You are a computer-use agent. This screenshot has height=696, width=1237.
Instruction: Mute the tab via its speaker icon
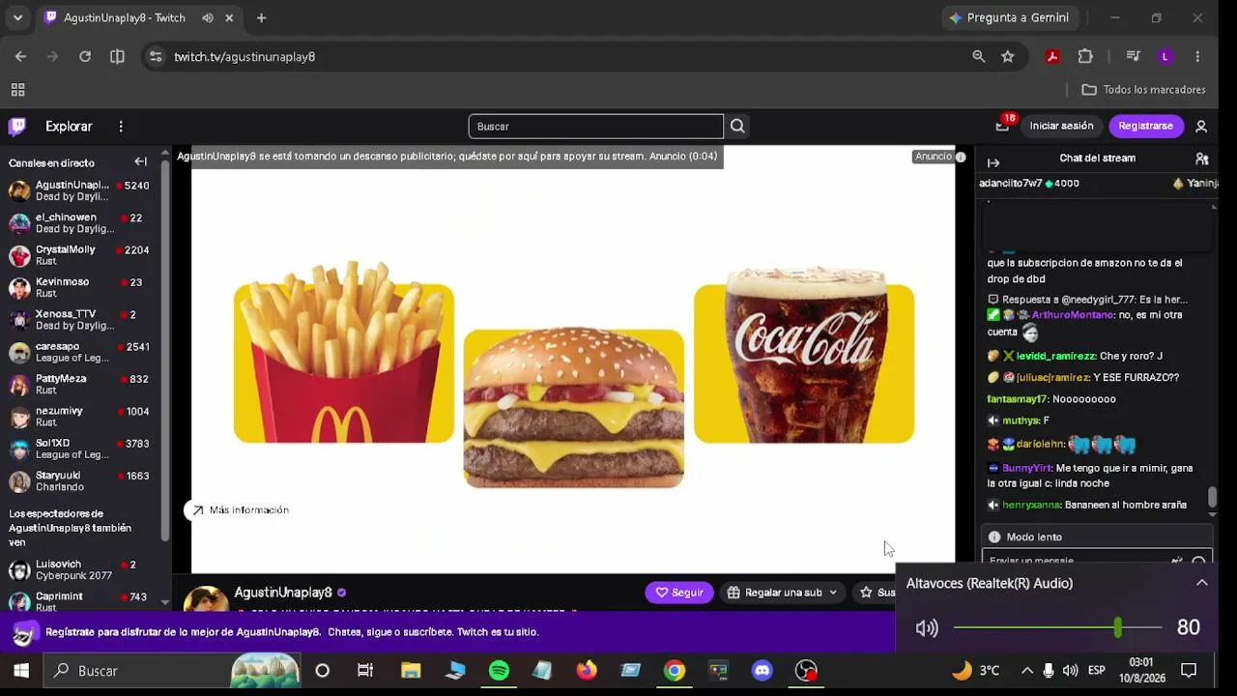(x=208, y=17)
